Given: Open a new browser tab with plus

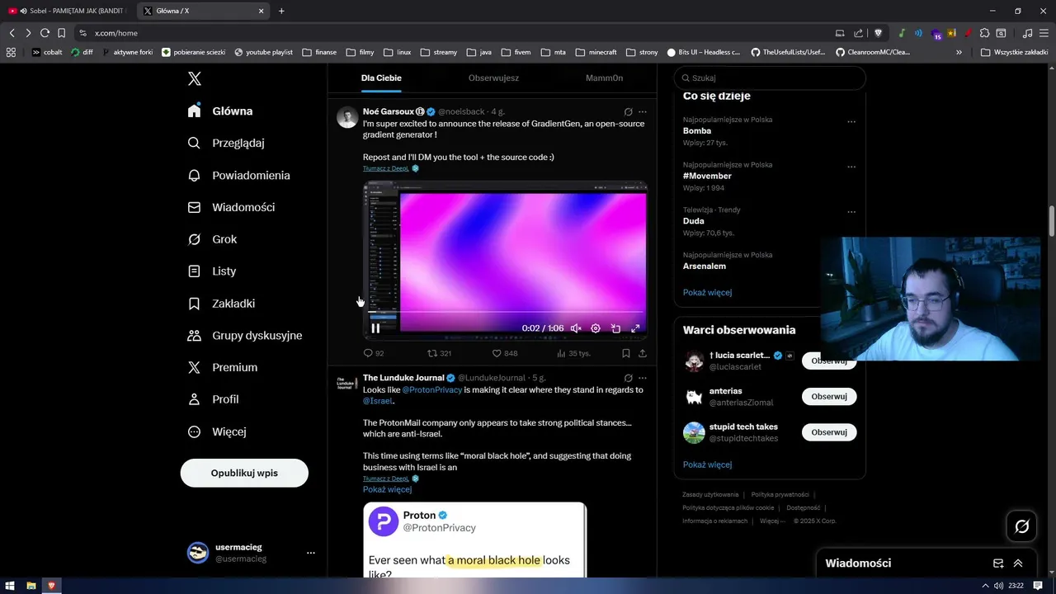Looking at the screenshot, I should pos(281,11).
